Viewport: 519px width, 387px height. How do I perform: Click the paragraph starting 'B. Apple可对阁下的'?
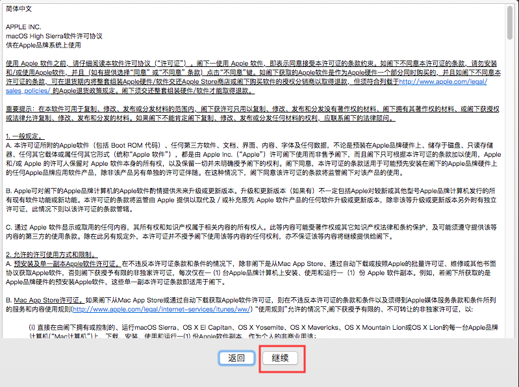pos(251,200)
